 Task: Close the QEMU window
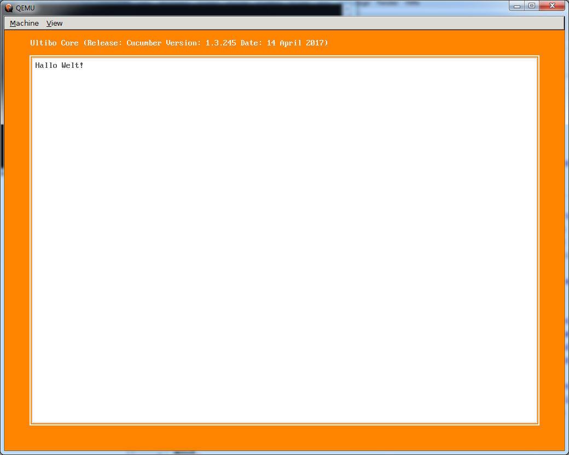tap(553, 5)
